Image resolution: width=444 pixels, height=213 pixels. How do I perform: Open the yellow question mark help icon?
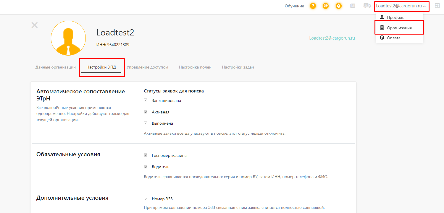pos(313,6)
